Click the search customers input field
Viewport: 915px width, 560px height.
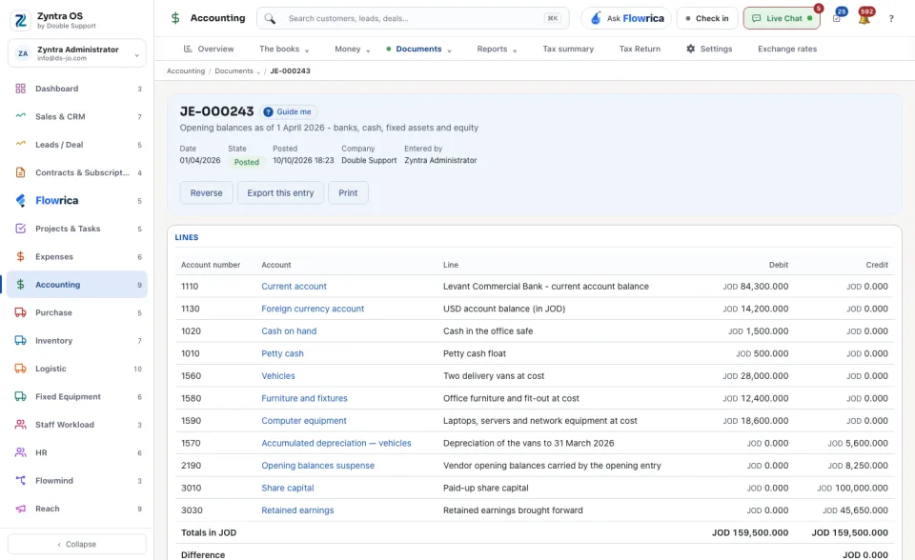coord(413,18)
